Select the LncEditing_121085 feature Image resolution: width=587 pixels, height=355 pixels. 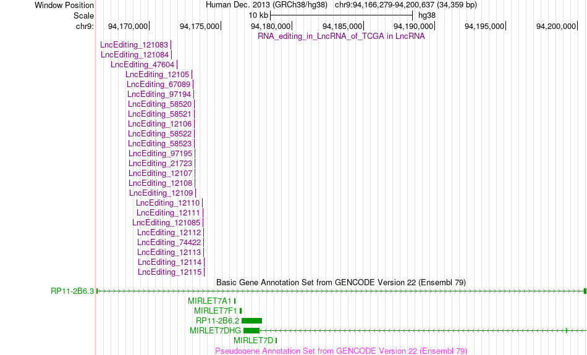(166, 223)
